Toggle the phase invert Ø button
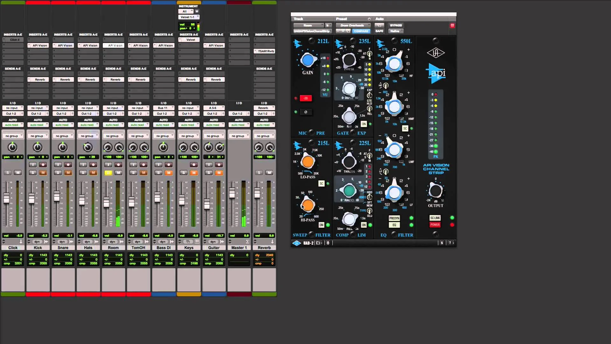Viewport: 611px width, 344px height. 305,112
